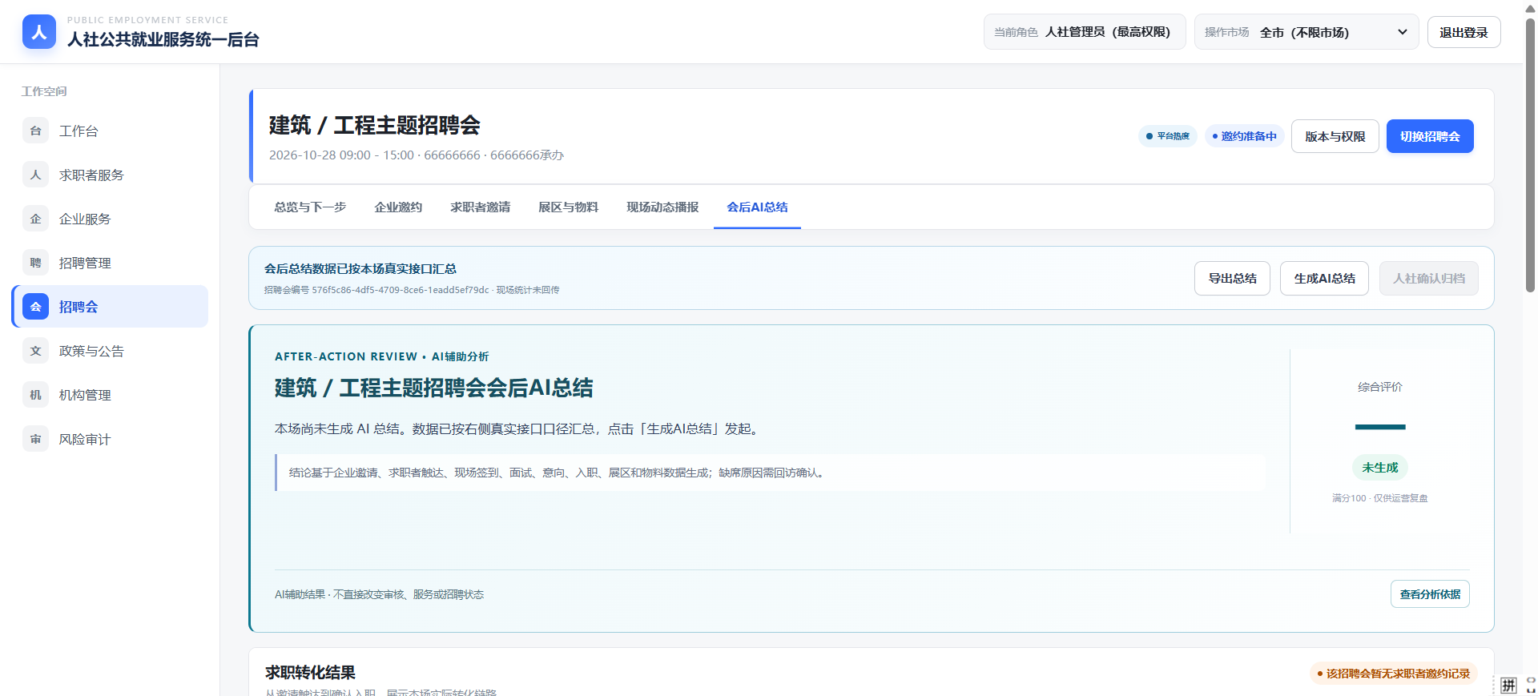The image size is (1538, 696).
Task: Switch to the 展区与物料 tab
Action: [x=568, y=207]
